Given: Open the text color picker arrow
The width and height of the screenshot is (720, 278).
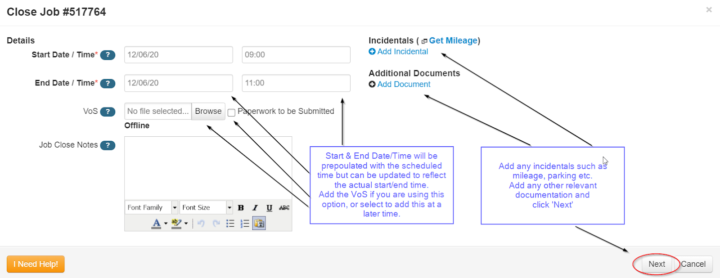Looking at the screenshot, I should pos(166,224).
